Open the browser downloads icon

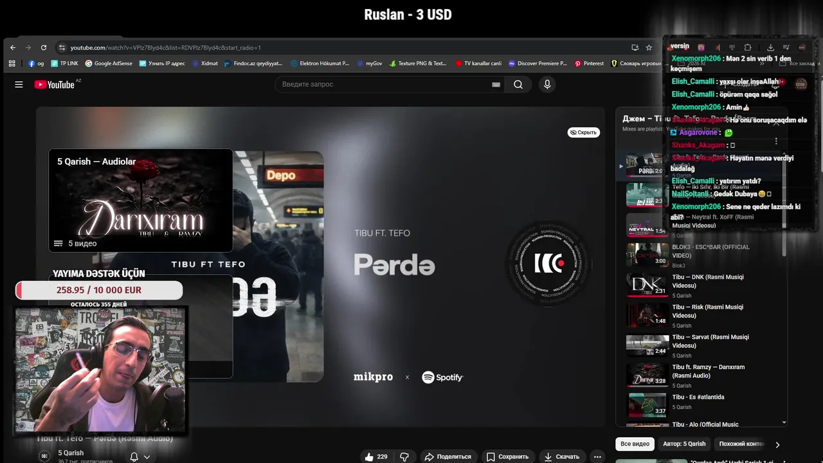click(x=770, y=48)
